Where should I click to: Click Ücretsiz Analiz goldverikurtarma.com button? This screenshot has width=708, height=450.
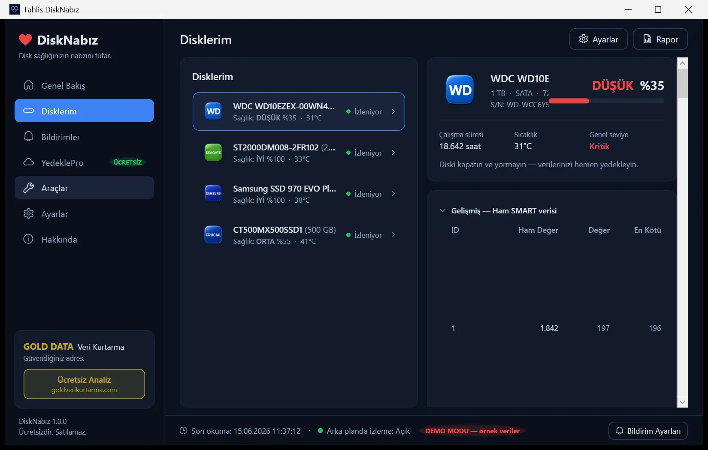click(84, 384)
